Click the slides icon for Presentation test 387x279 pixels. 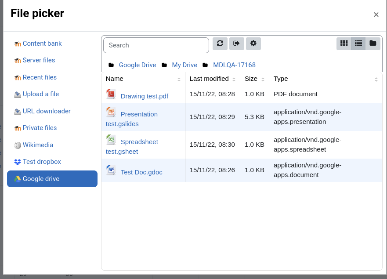pyautogui.click(x=111, y=112)
